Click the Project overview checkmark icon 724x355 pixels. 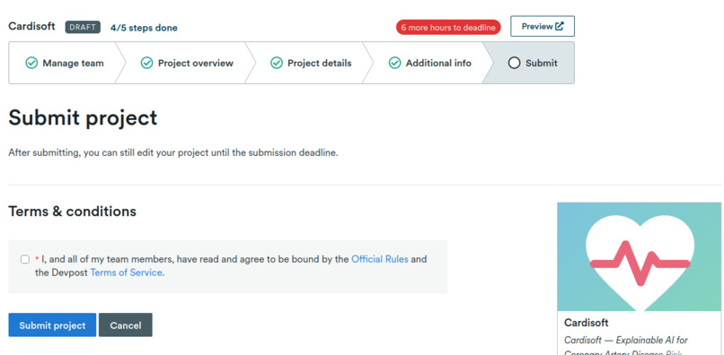point(146,63)
